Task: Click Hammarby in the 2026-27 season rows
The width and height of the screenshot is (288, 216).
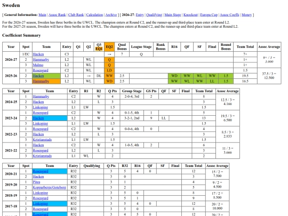Action: 41,60
